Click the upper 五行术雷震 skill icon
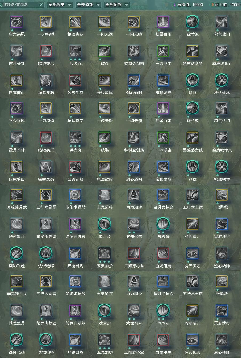Screen dimensions: 241x358 tap(46, 195)
